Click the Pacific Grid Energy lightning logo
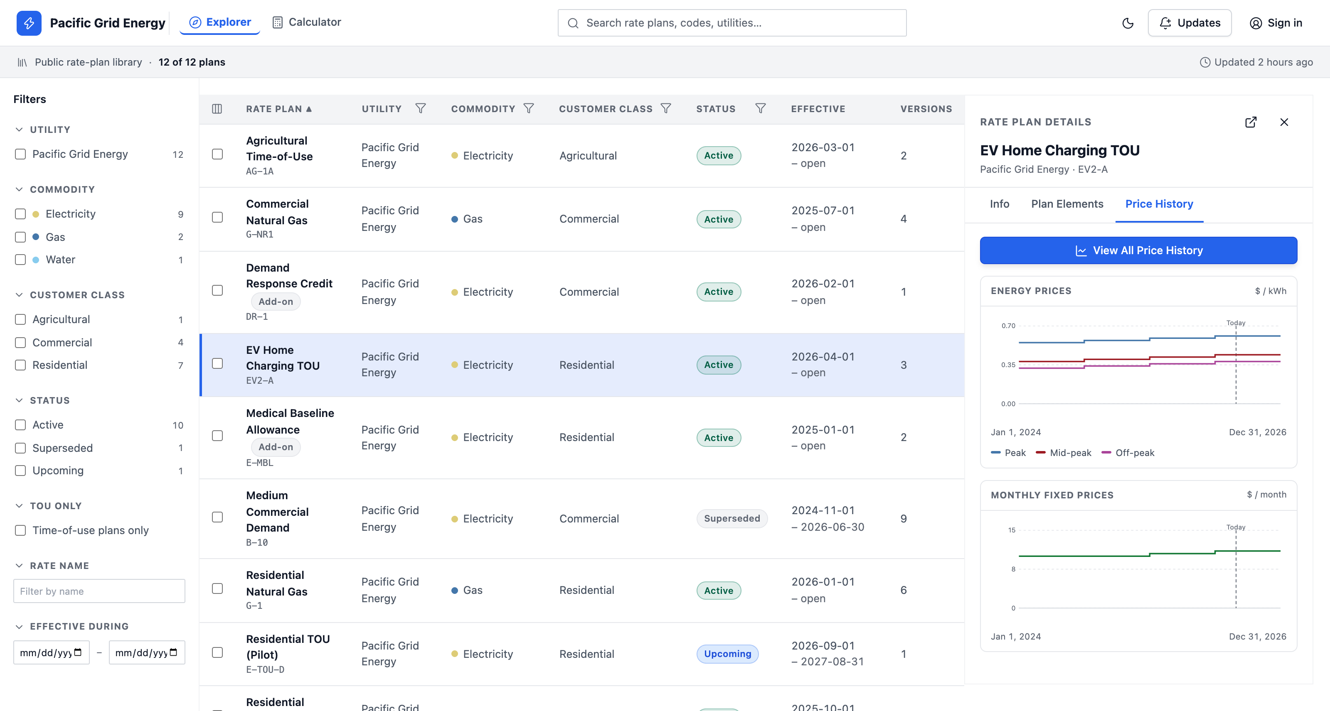This screenshot has width=1330, height=711. coord(29,23)
